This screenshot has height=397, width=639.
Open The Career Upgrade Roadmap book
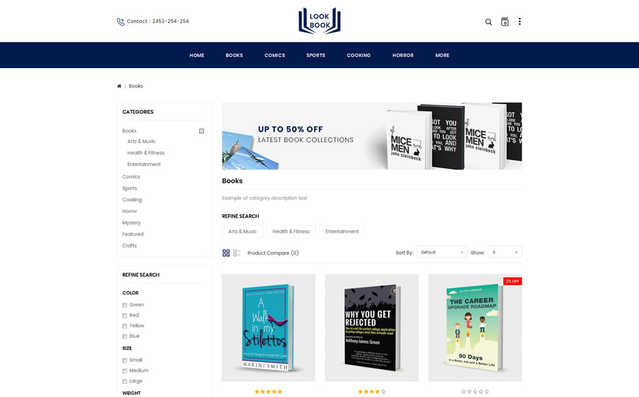click(x=475, y=328)
